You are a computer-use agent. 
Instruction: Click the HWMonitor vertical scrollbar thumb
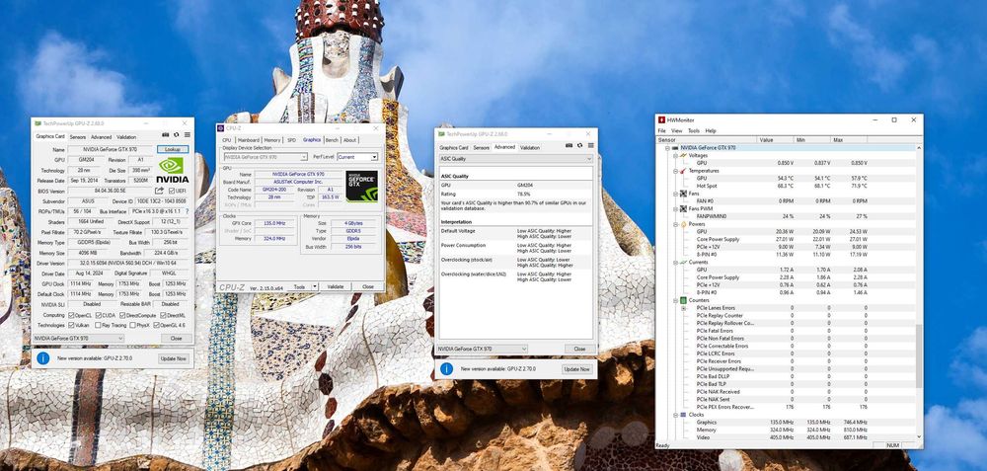coord(919,355)
